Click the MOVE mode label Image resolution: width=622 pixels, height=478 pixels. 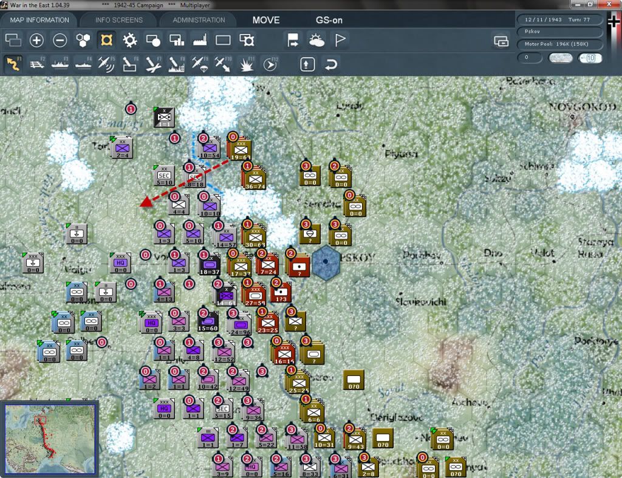point(266,20)
